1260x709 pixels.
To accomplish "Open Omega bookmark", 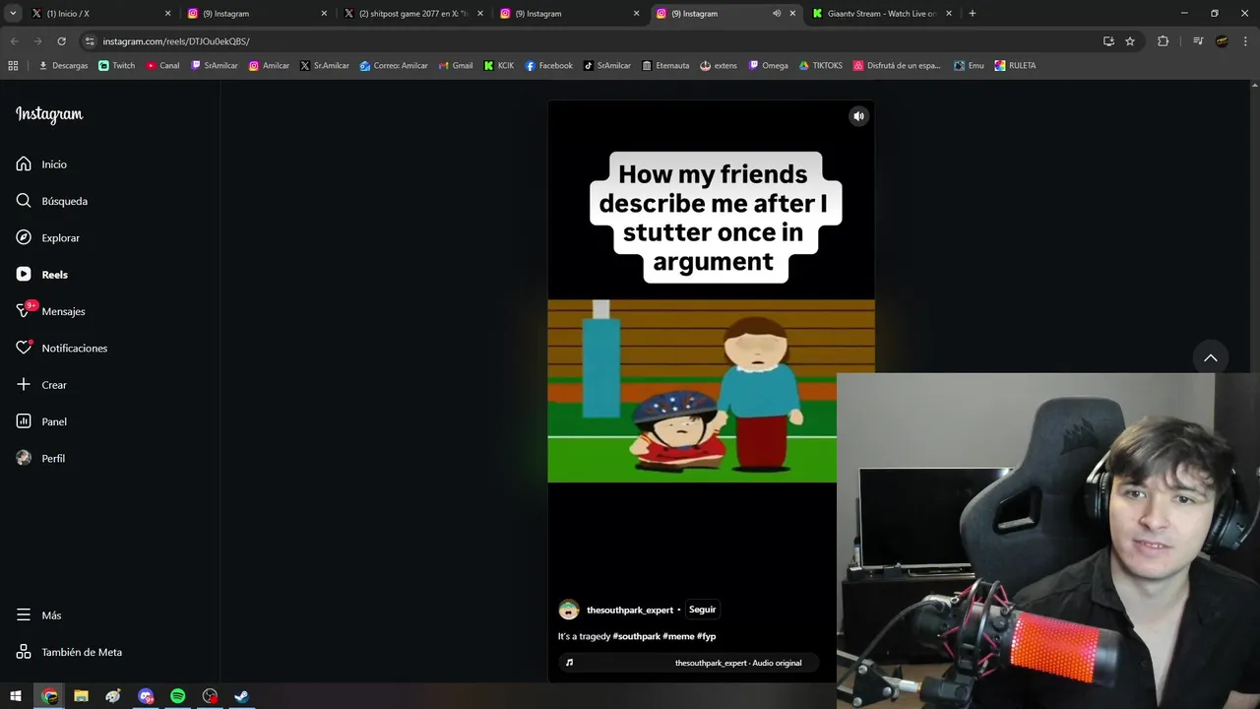I will click(x=769, y=66).
